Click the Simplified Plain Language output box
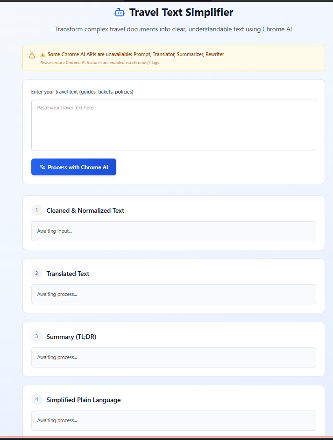Image resolution: width=333 pixels, height=440 pixels. [174, 421]
